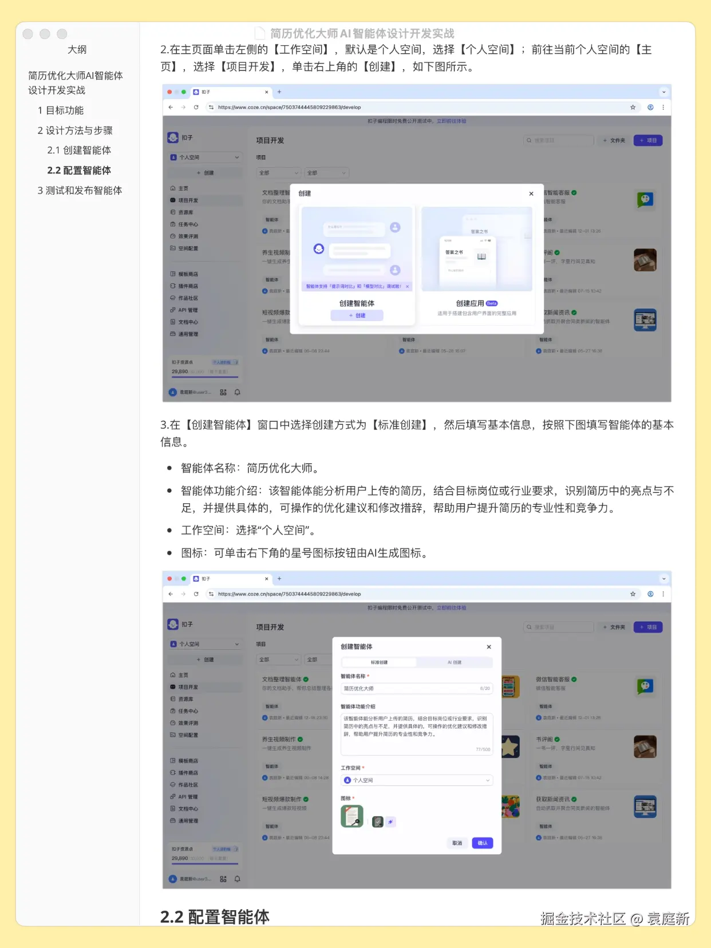Click forward arrow in 创建智能体 screenshot browser

(x=183, y=594)
